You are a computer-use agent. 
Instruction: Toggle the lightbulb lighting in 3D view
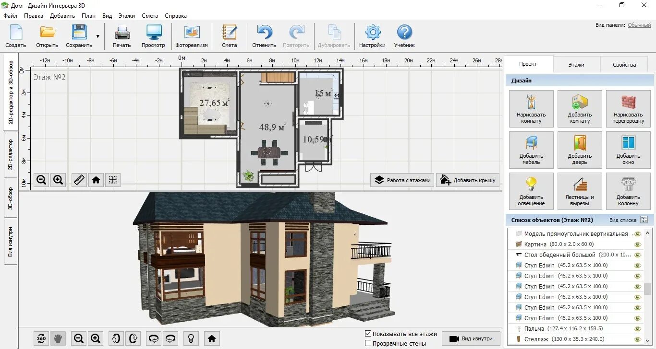[191, 338]
